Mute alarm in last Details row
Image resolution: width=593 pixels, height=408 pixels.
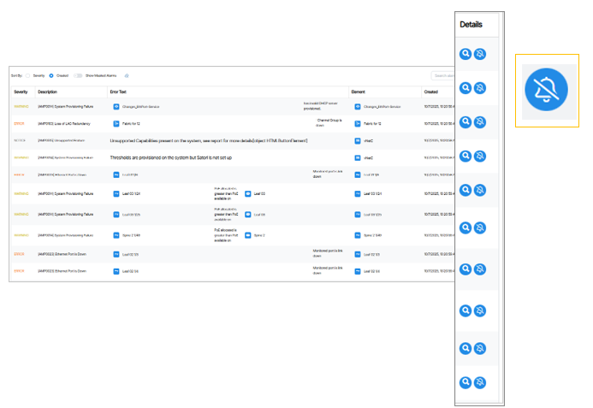pos(480,382)
